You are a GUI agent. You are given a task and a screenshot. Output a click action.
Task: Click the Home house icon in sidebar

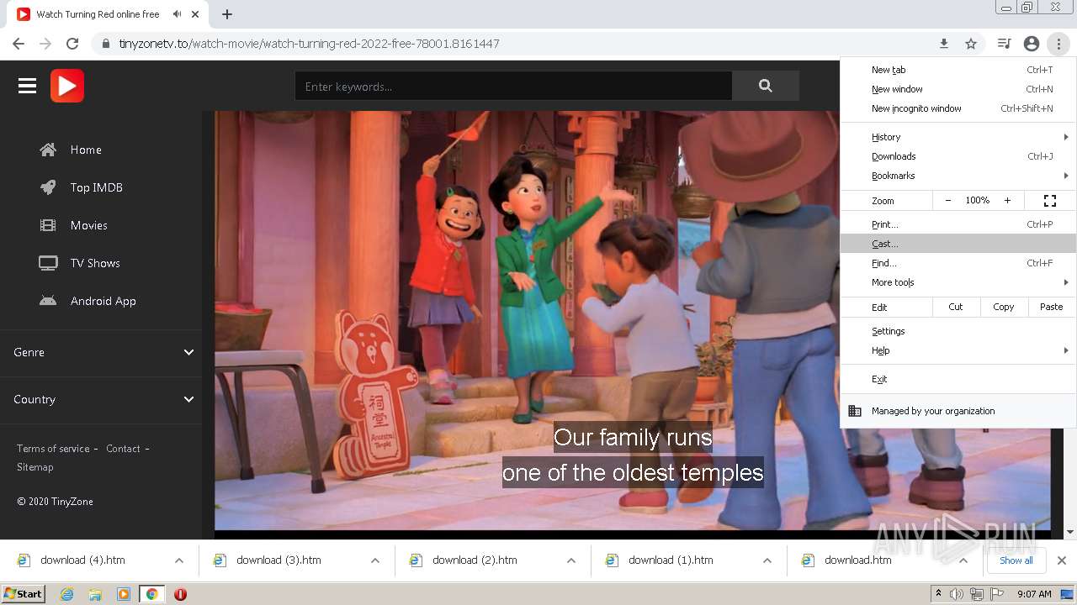[48, 150]
